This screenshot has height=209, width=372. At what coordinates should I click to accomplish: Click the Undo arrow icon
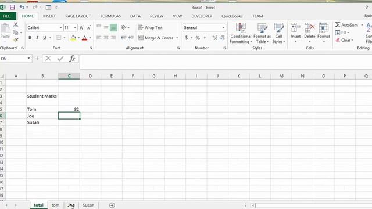pos(22,7)
